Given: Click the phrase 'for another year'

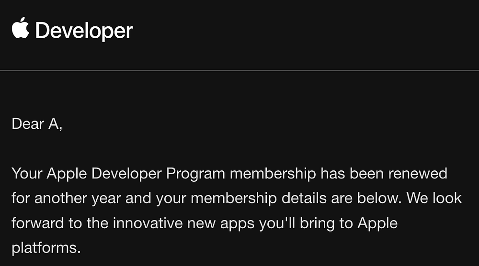Looking at the screenshot, I should pos(66,199).
